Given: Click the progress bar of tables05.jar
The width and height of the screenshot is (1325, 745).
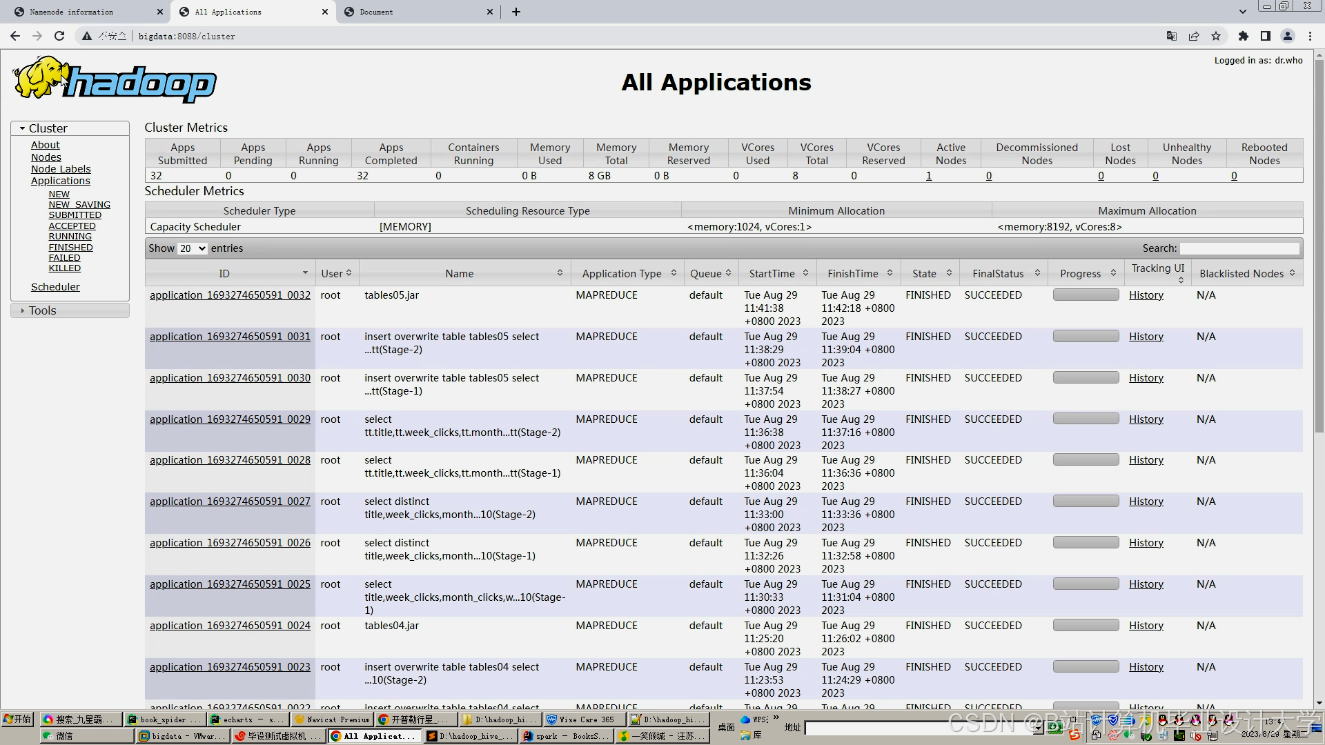Looking at the screenshot, I should click(x=1086, y=295).
